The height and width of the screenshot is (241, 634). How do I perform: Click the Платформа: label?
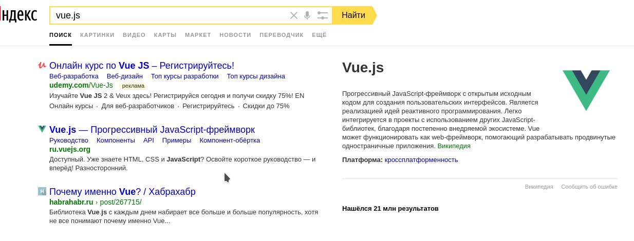[x=362, y=160]
